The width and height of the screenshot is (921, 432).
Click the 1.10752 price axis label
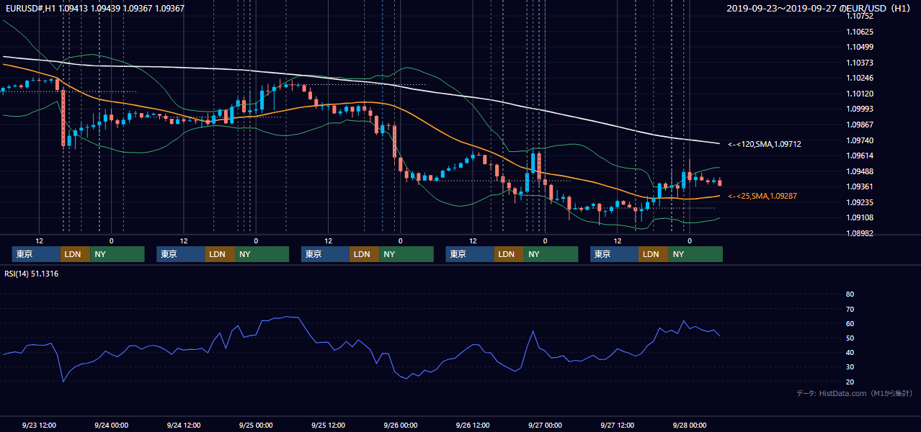click(859, 17)
